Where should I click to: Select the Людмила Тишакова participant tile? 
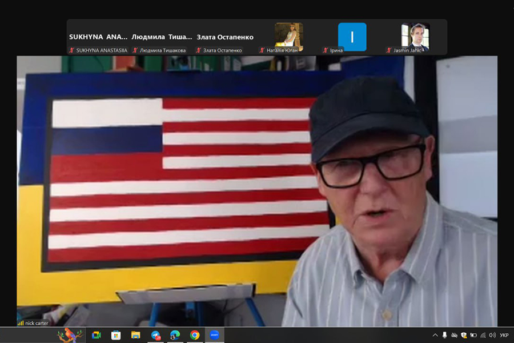click(x=162, y=37)
